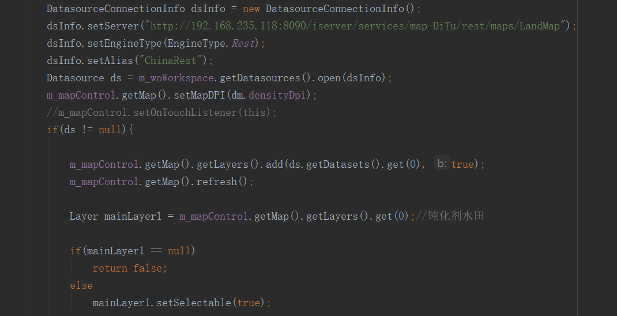
Task: Click the 'if(ds != null)' condition
Action: tap(89, 130)
